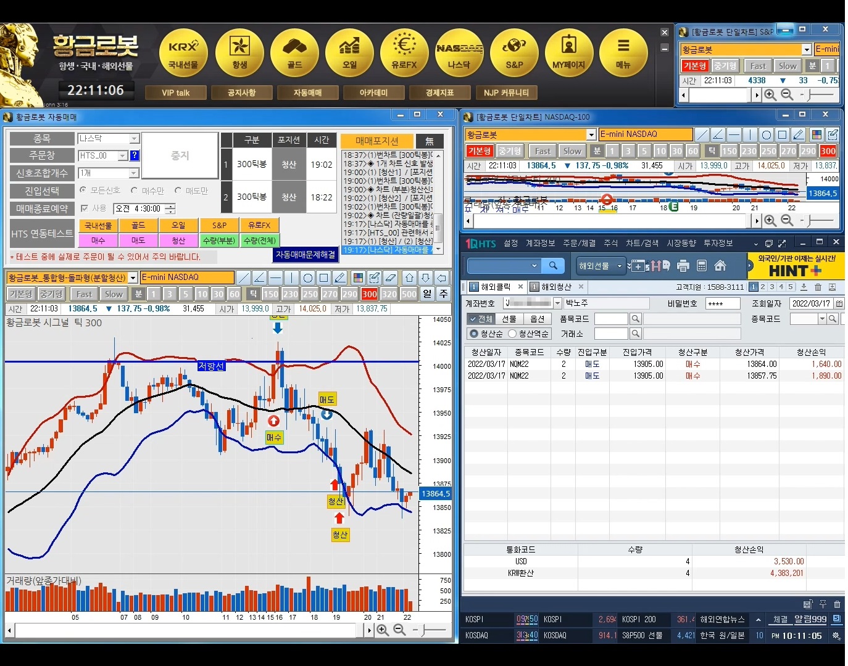848x666 pixels.
Task: Select 모든신호 radio button
Action: pos(84,191)
